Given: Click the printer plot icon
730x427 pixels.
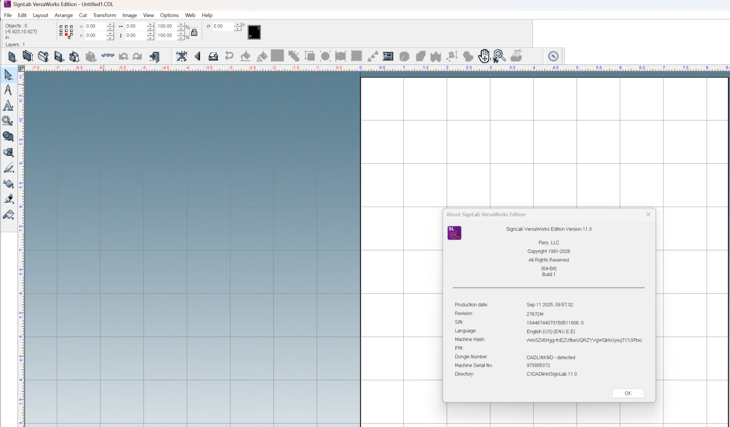Looking at the screenshot, I should tap(213, 57).
